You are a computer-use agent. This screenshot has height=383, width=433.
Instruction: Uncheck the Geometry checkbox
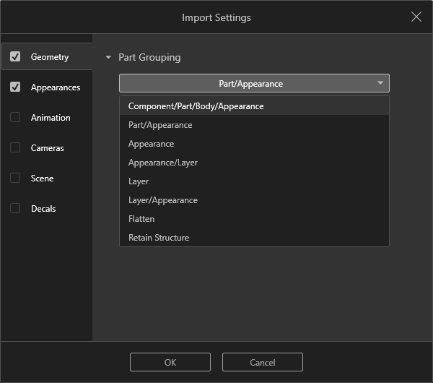click(x=15, y=57)
